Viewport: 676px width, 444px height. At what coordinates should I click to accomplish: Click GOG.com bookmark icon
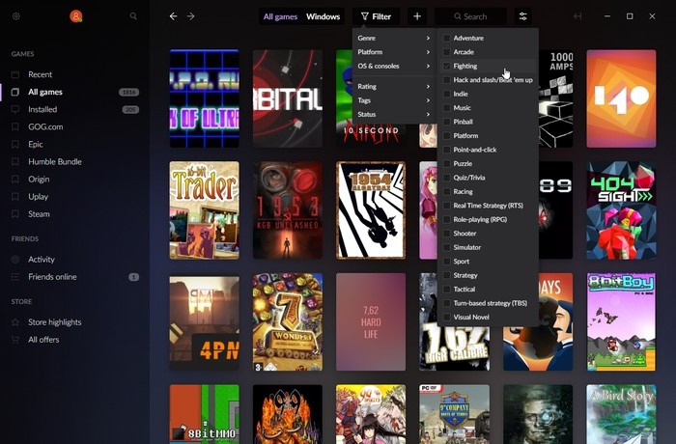tap(15, 126)
